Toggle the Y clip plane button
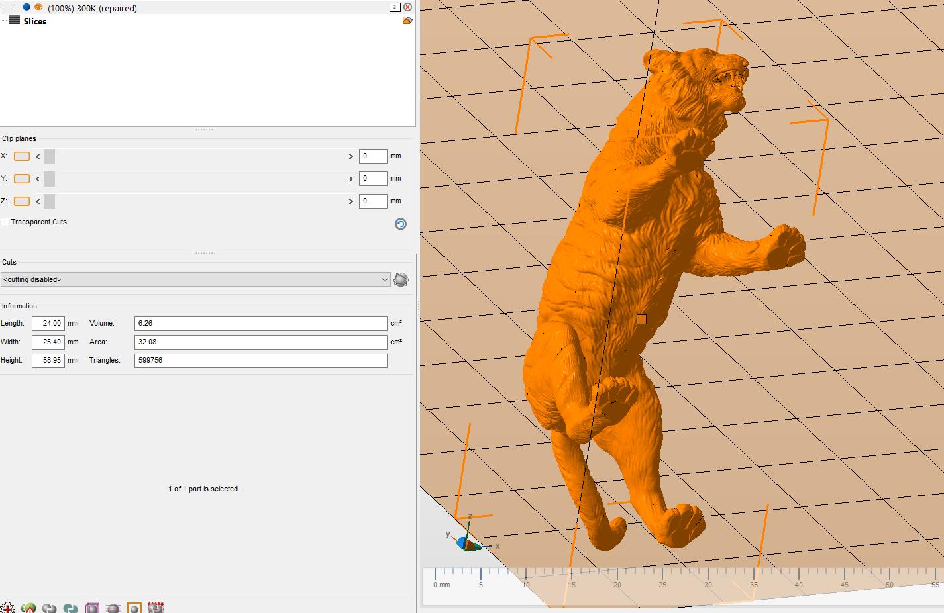Screen dimensions: 944x613 pyautogui.click(x=22, y=179)
